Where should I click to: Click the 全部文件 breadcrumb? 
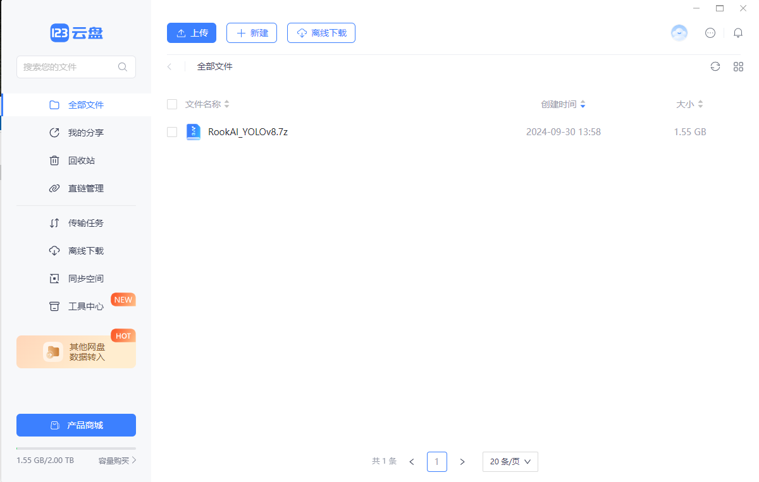[215, 66]
